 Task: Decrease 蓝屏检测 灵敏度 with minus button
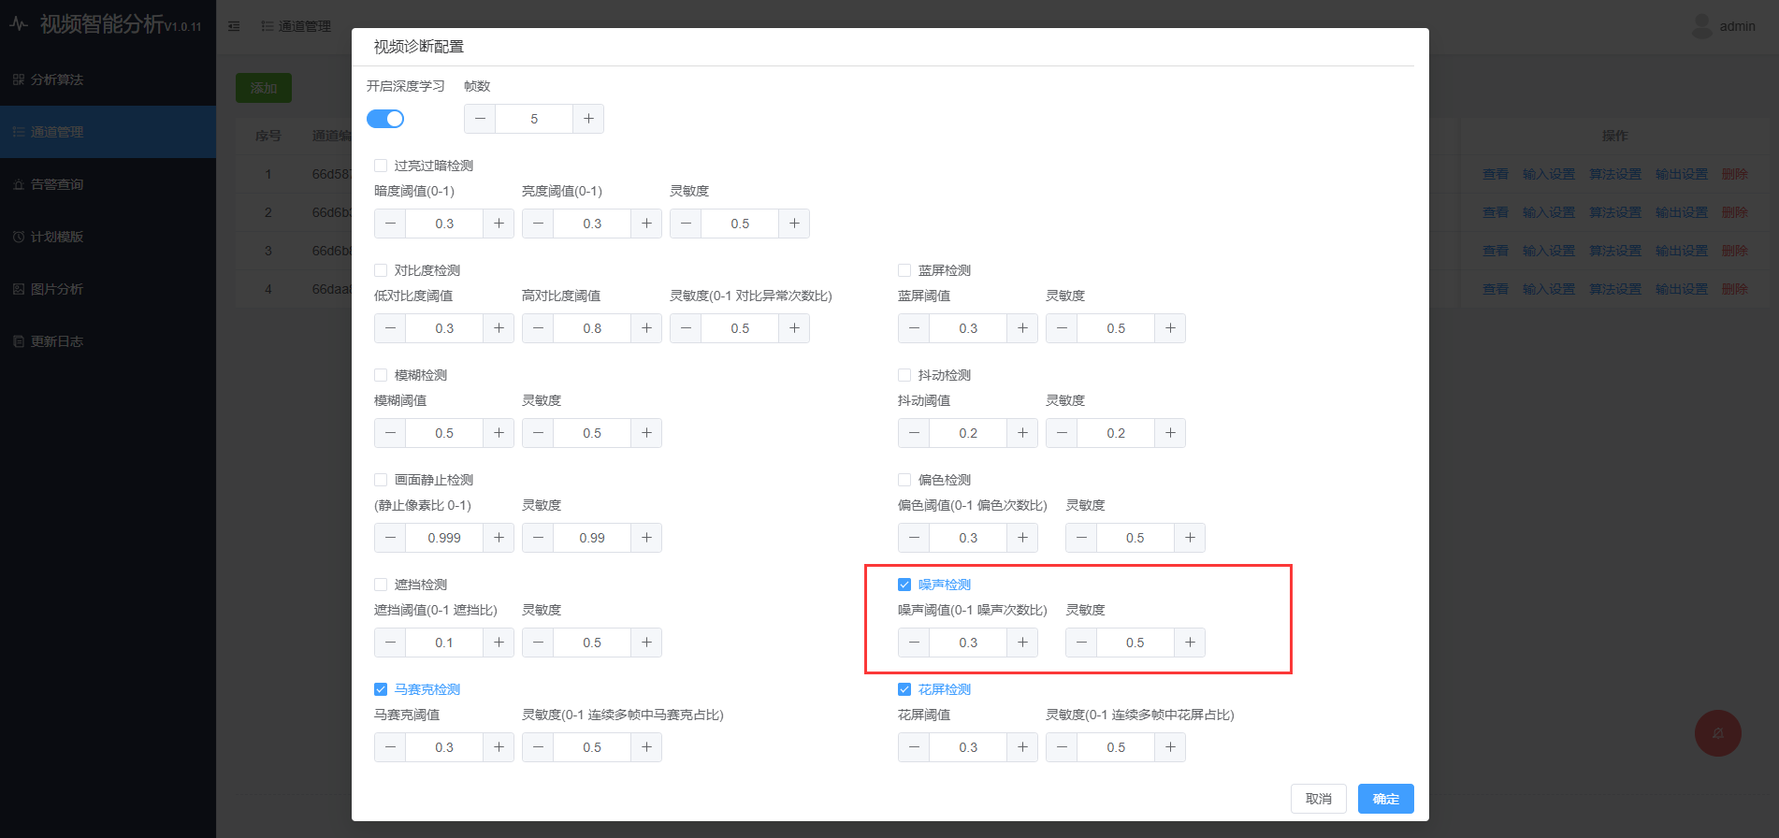pos(1062,328)
